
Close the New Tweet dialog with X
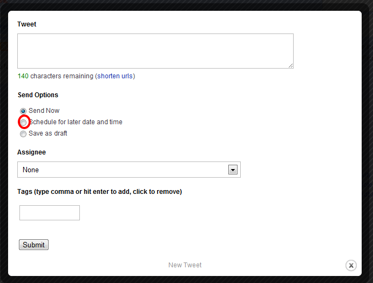[x=351, y=265]
